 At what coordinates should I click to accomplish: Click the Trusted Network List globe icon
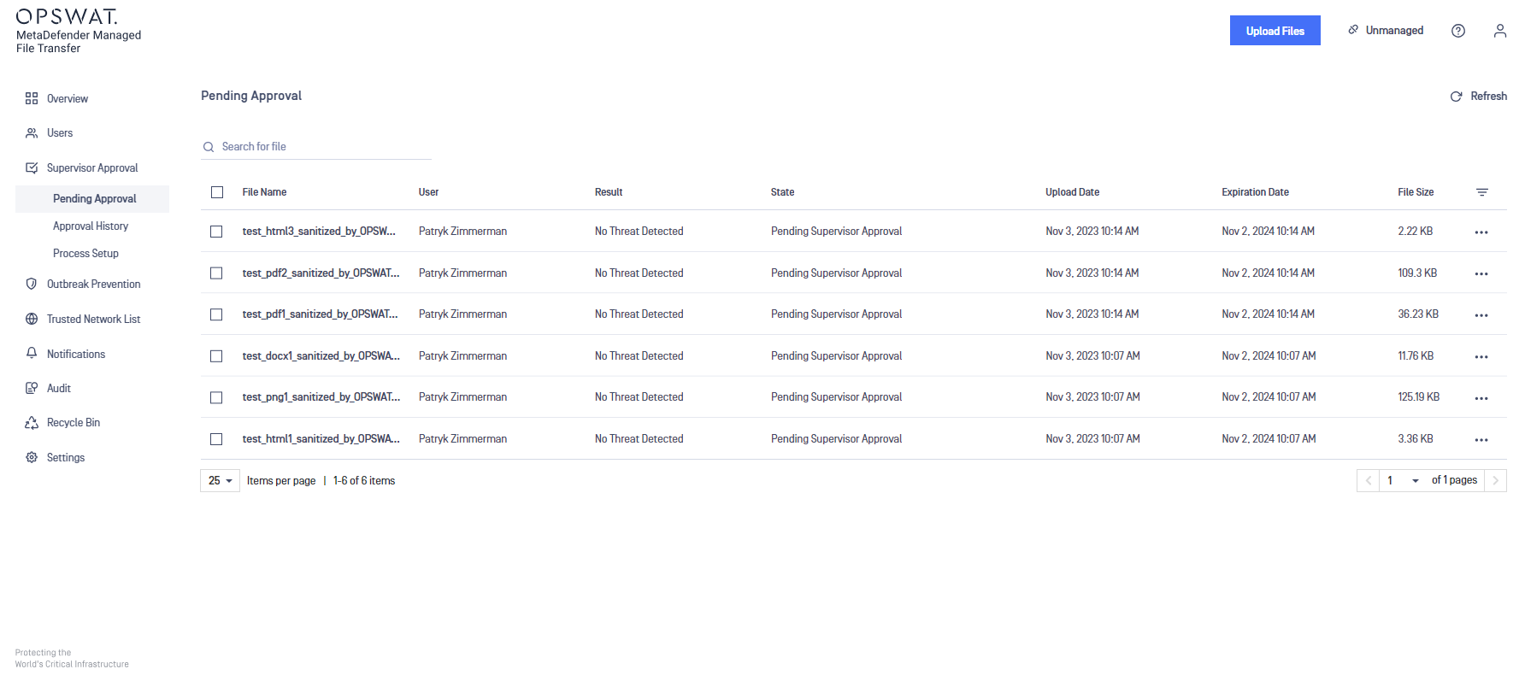pyautogui.click(x=32, y=319)
